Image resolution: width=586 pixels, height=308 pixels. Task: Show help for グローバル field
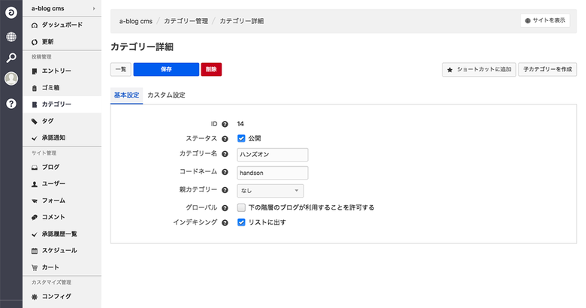click(225, 208)
